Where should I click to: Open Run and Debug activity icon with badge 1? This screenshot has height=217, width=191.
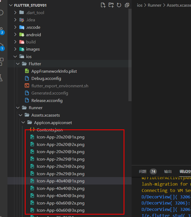pos(2,47)
